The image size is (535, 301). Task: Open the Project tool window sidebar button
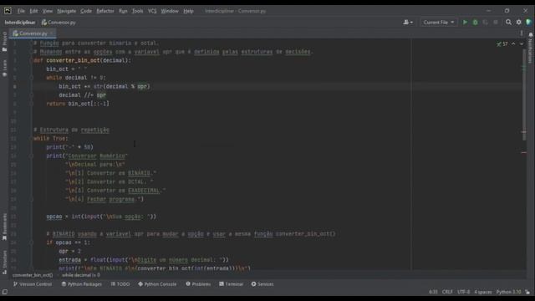pos(4,42)
